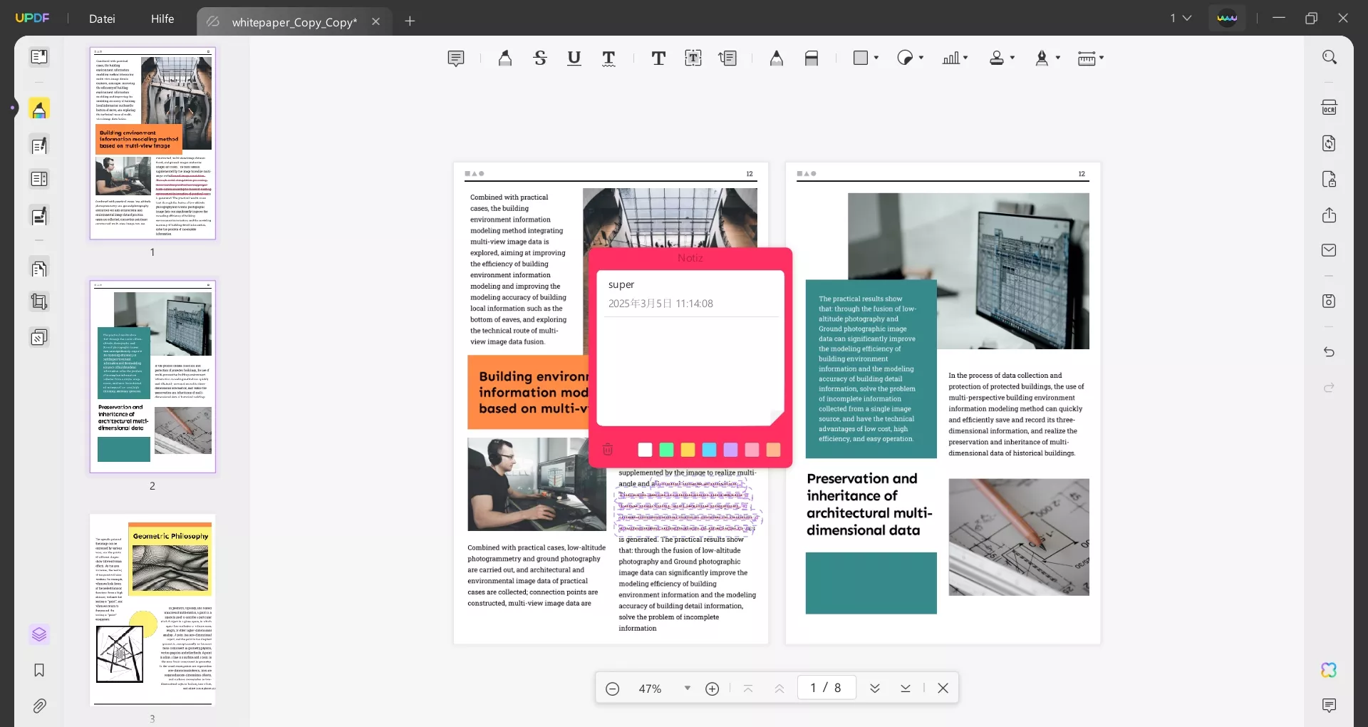
Task: Select the highlighter tool in toolbar
Action: [x=505, y=58]
